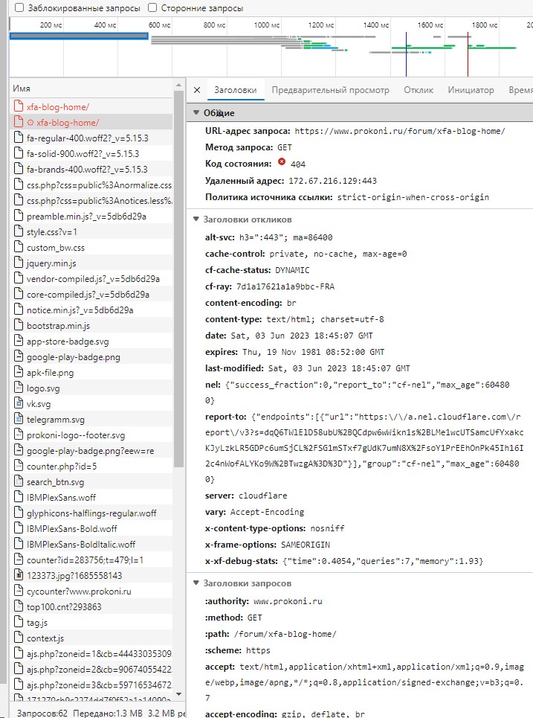Close the request details panel
Screen dimensions: 533x718
click(197, 90)
